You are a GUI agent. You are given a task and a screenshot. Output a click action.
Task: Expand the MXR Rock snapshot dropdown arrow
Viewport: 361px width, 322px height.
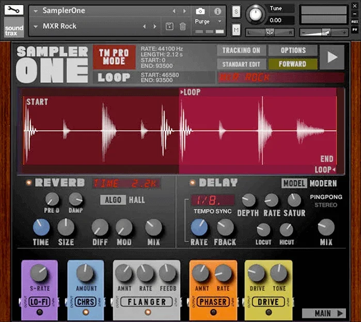[36, 26]
